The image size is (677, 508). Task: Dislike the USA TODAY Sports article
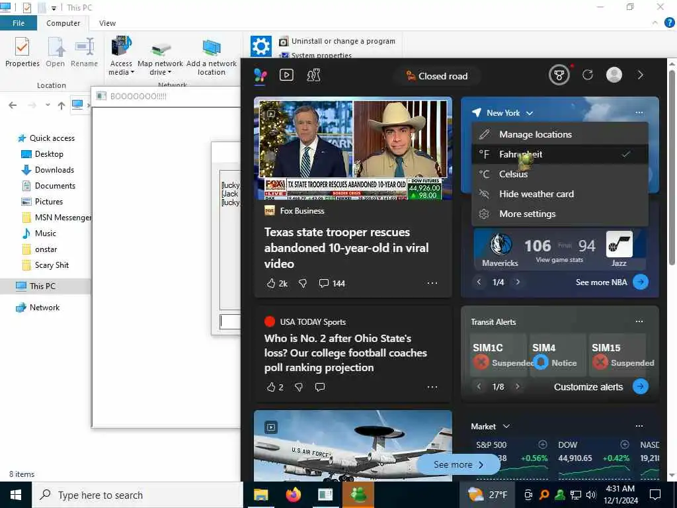click(298, 387)
